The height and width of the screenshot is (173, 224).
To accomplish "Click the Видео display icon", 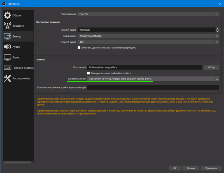I will (x=8, y=57).
